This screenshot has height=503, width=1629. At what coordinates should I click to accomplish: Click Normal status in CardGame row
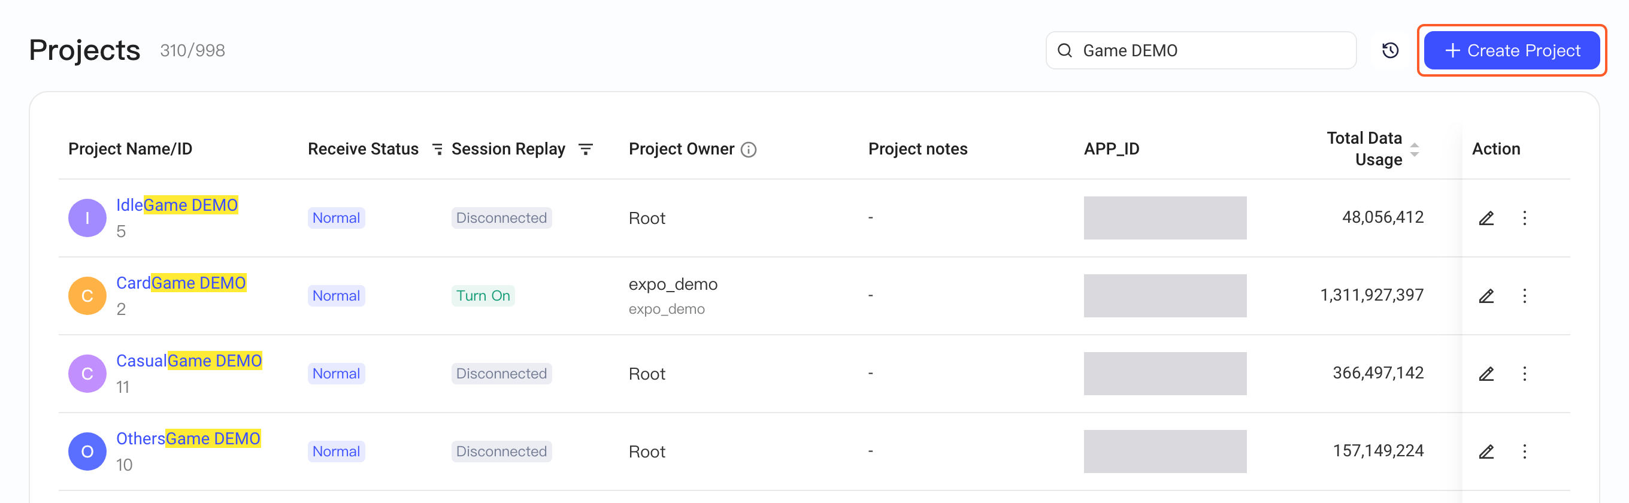coord(337,296)
